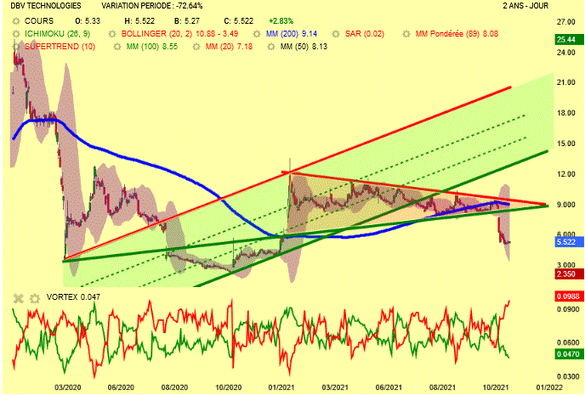This screenshot has width=585, height=395.
Task: Click the 2 ANS - JOUR period label
Action: coord(525,6)
